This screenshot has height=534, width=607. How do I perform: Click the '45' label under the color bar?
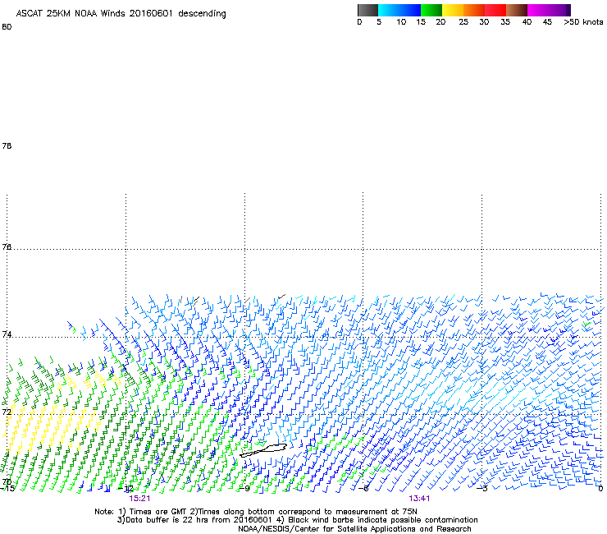[547, 22]
